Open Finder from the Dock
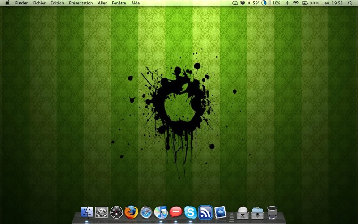Screen dimensions: 358x224 tap(87, 212)
